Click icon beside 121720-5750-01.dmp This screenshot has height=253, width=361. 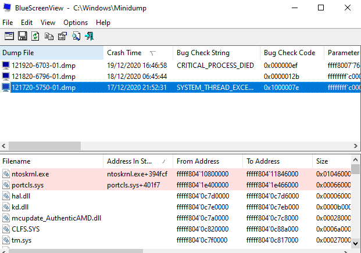point(6,87)
